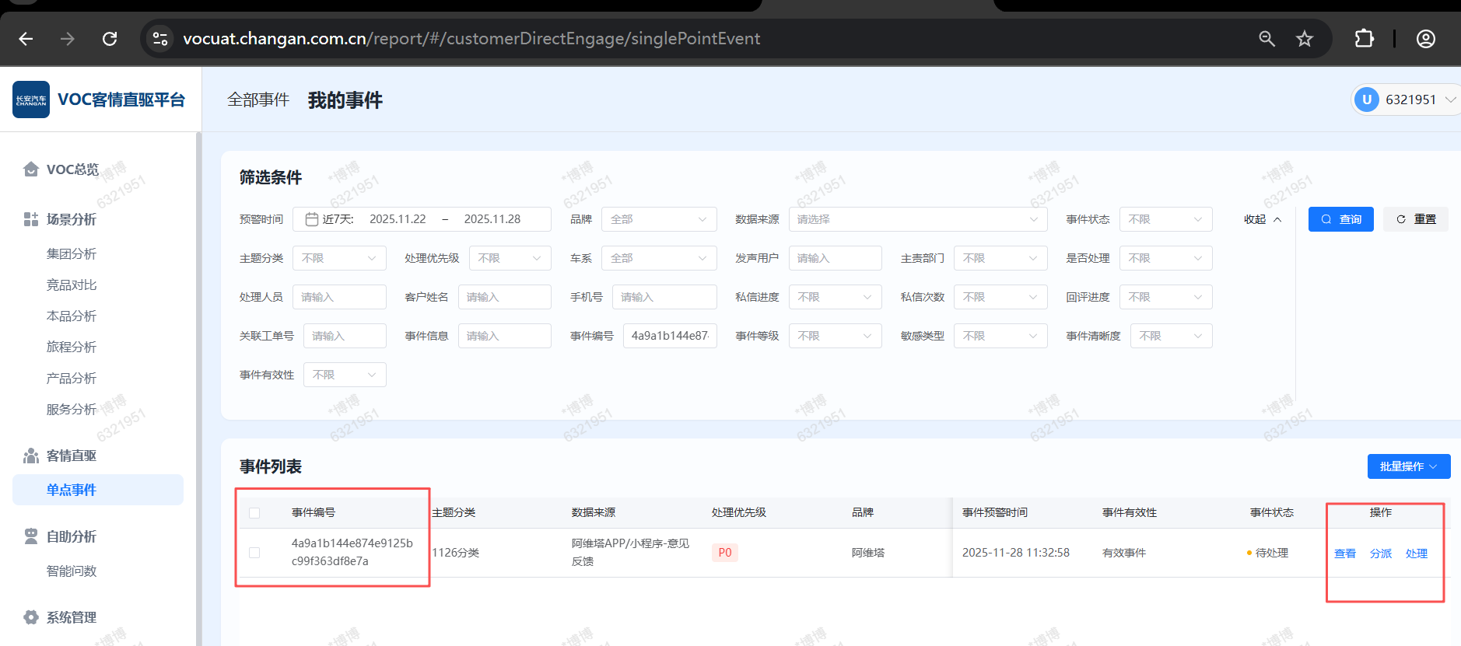Screen dimensions: 1461x646
Task: Click the 分派 link in the event row
Action: coord(1381,553)
